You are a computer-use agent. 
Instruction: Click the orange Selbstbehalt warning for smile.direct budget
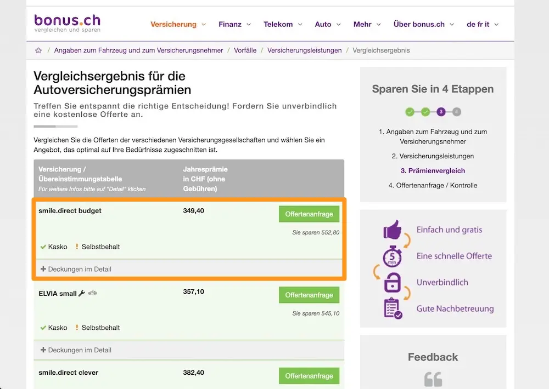[77, 247]
